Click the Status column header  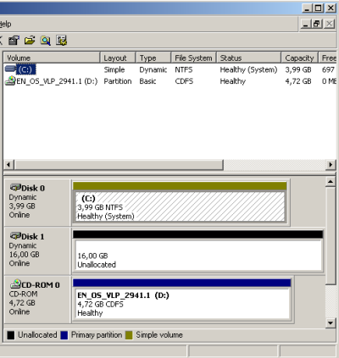click(x=249, y=58)
